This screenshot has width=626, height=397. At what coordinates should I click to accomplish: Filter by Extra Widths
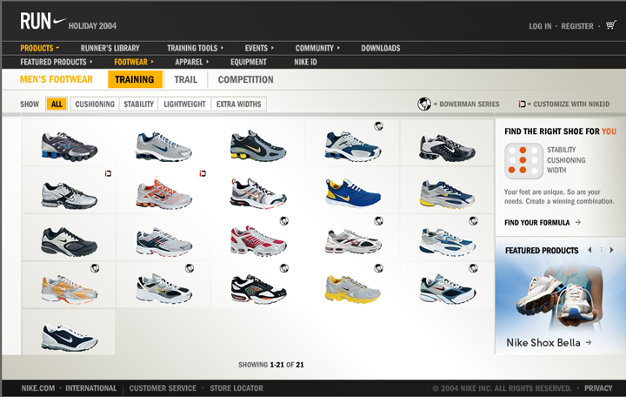click(239, 104)
